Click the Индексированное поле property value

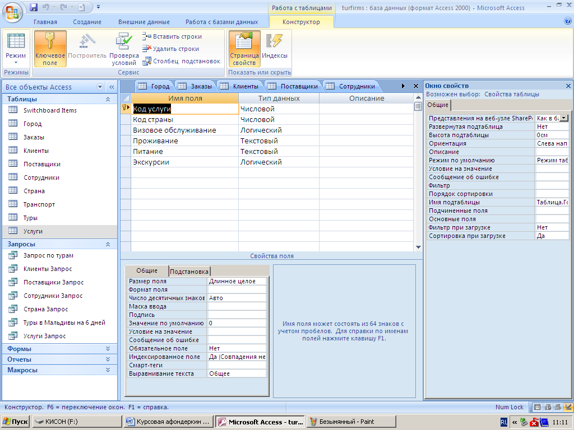tap(237, 357)
